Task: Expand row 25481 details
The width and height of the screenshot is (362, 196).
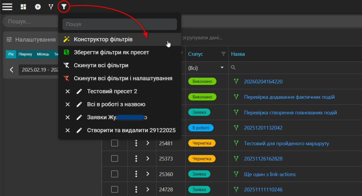Action: click(x=148, y=143)
